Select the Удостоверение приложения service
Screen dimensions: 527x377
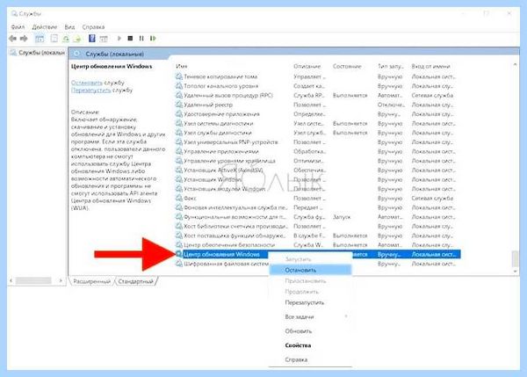pos(221,114)
